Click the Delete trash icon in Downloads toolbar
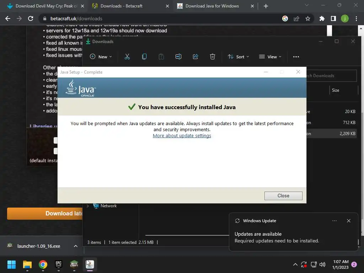The height and width of the screenshot is (273, 364). 213,57
